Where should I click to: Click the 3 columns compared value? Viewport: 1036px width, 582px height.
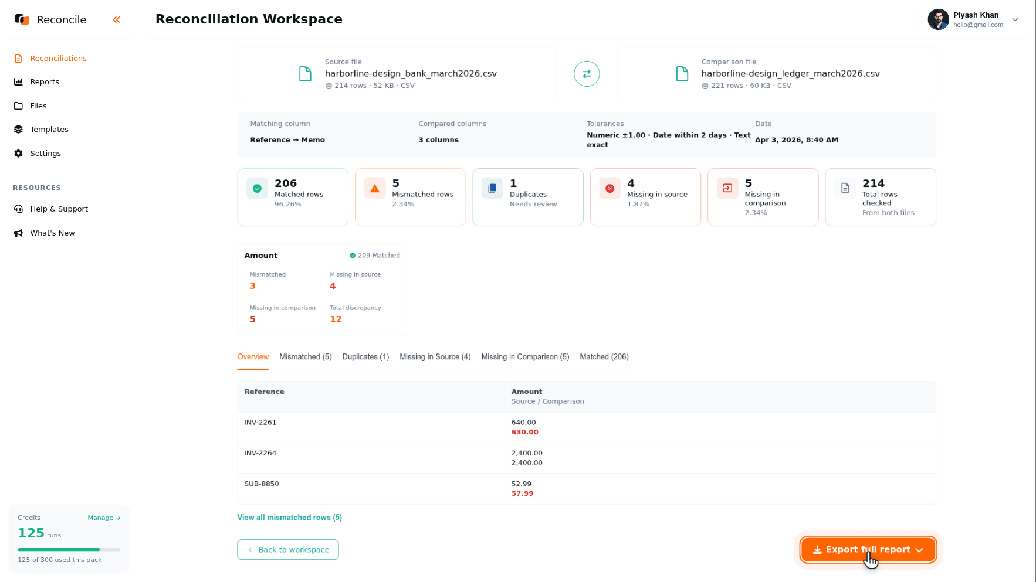pyautogui.click(x=439, y=140)
